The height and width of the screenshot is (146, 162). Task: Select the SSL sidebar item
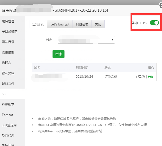point(12,94)
